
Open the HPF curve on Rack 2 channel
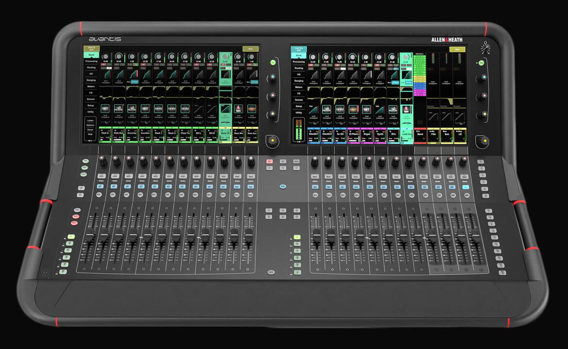pos(172,88)
